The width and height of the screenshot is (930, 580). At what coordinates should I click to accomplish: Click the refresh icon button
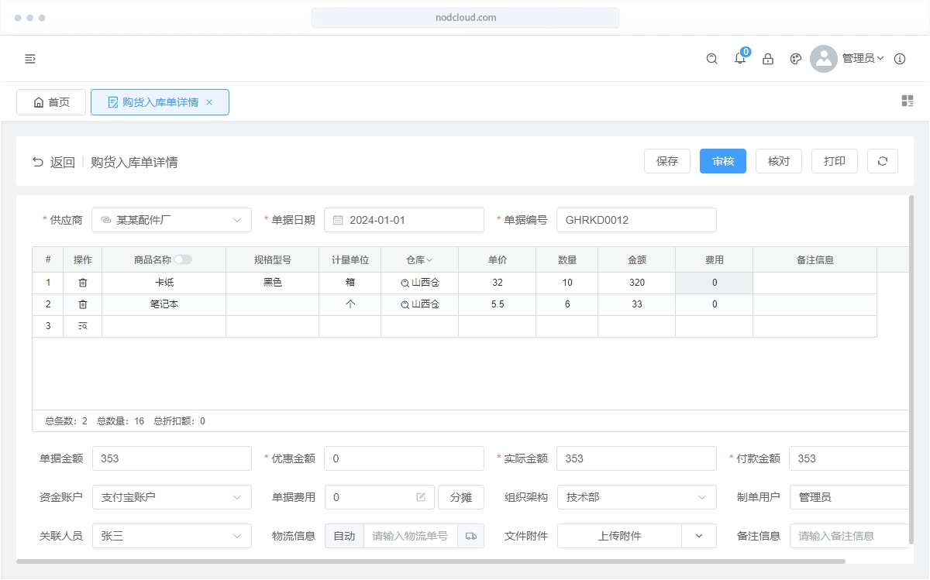pyautogui.click(x=882, y=161)
